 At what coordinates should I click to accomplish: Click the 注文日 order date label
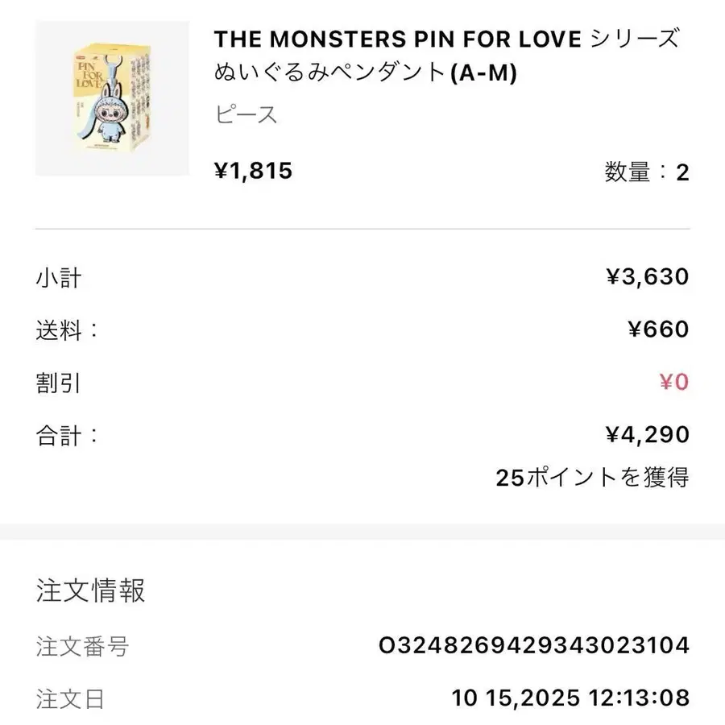coord(70,698)
